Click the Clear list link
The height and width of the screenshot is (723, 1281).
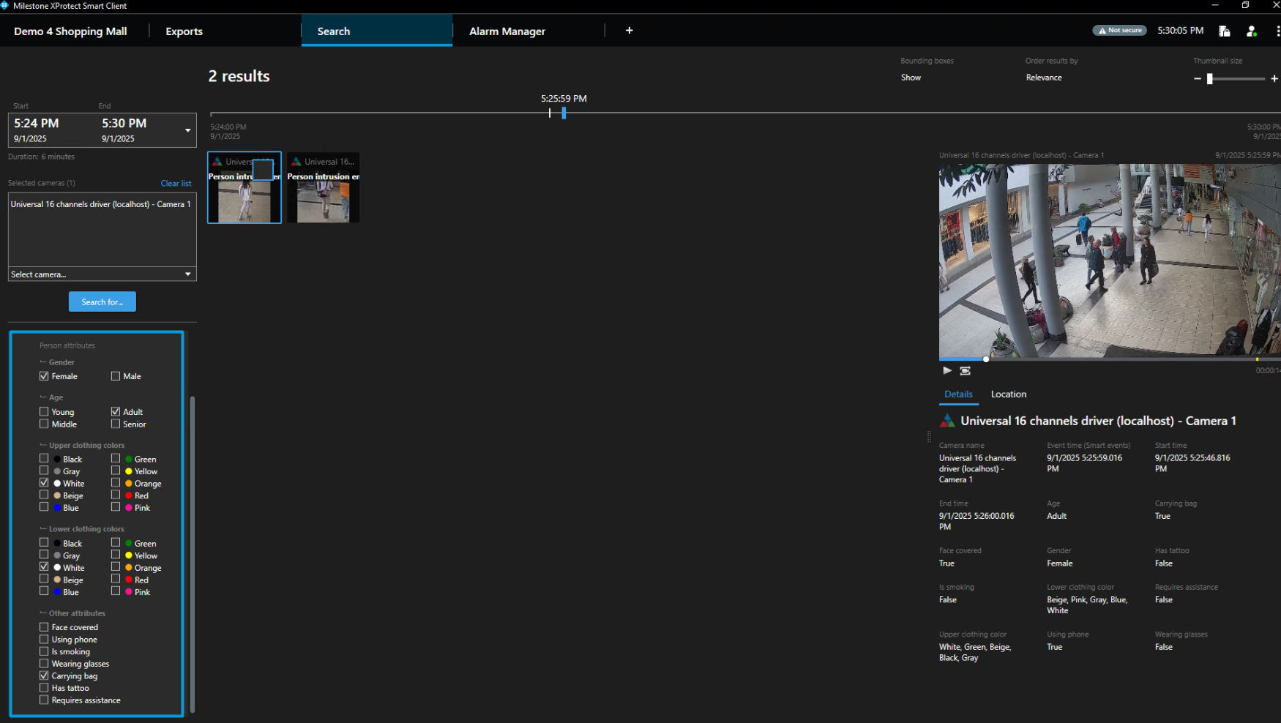(x=176, y=184)
